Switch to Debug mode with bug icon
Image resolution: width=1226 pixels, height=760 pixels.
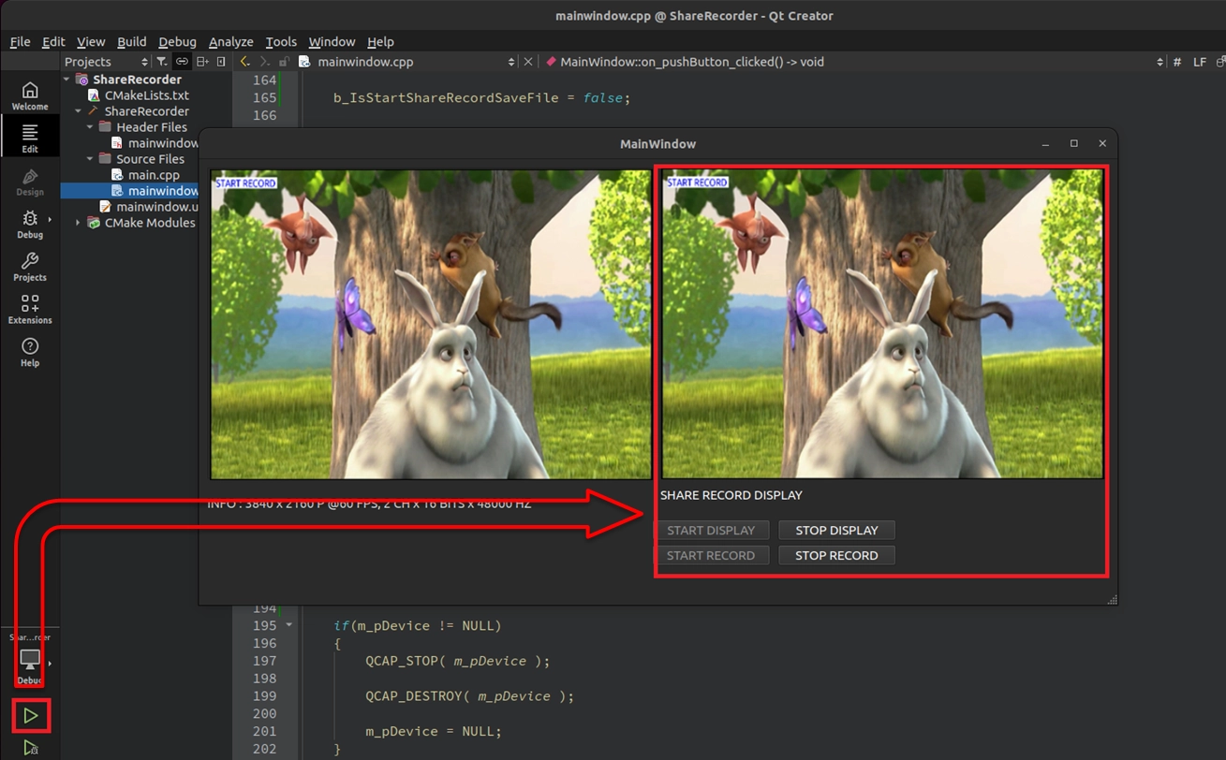coord(30,225)
